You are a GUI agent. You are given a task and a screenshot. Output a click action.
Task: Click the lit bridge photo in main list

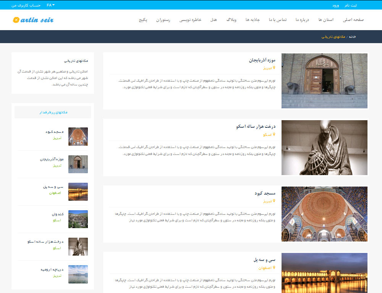point(324,273)
